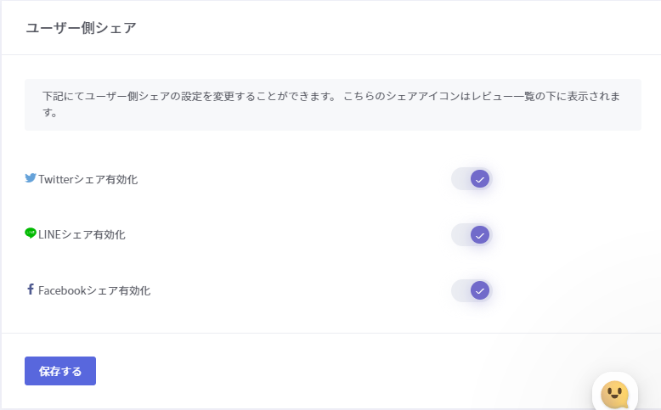
Task: Click the checkmark knob on LINE switch
Action: tap(480, 234)
